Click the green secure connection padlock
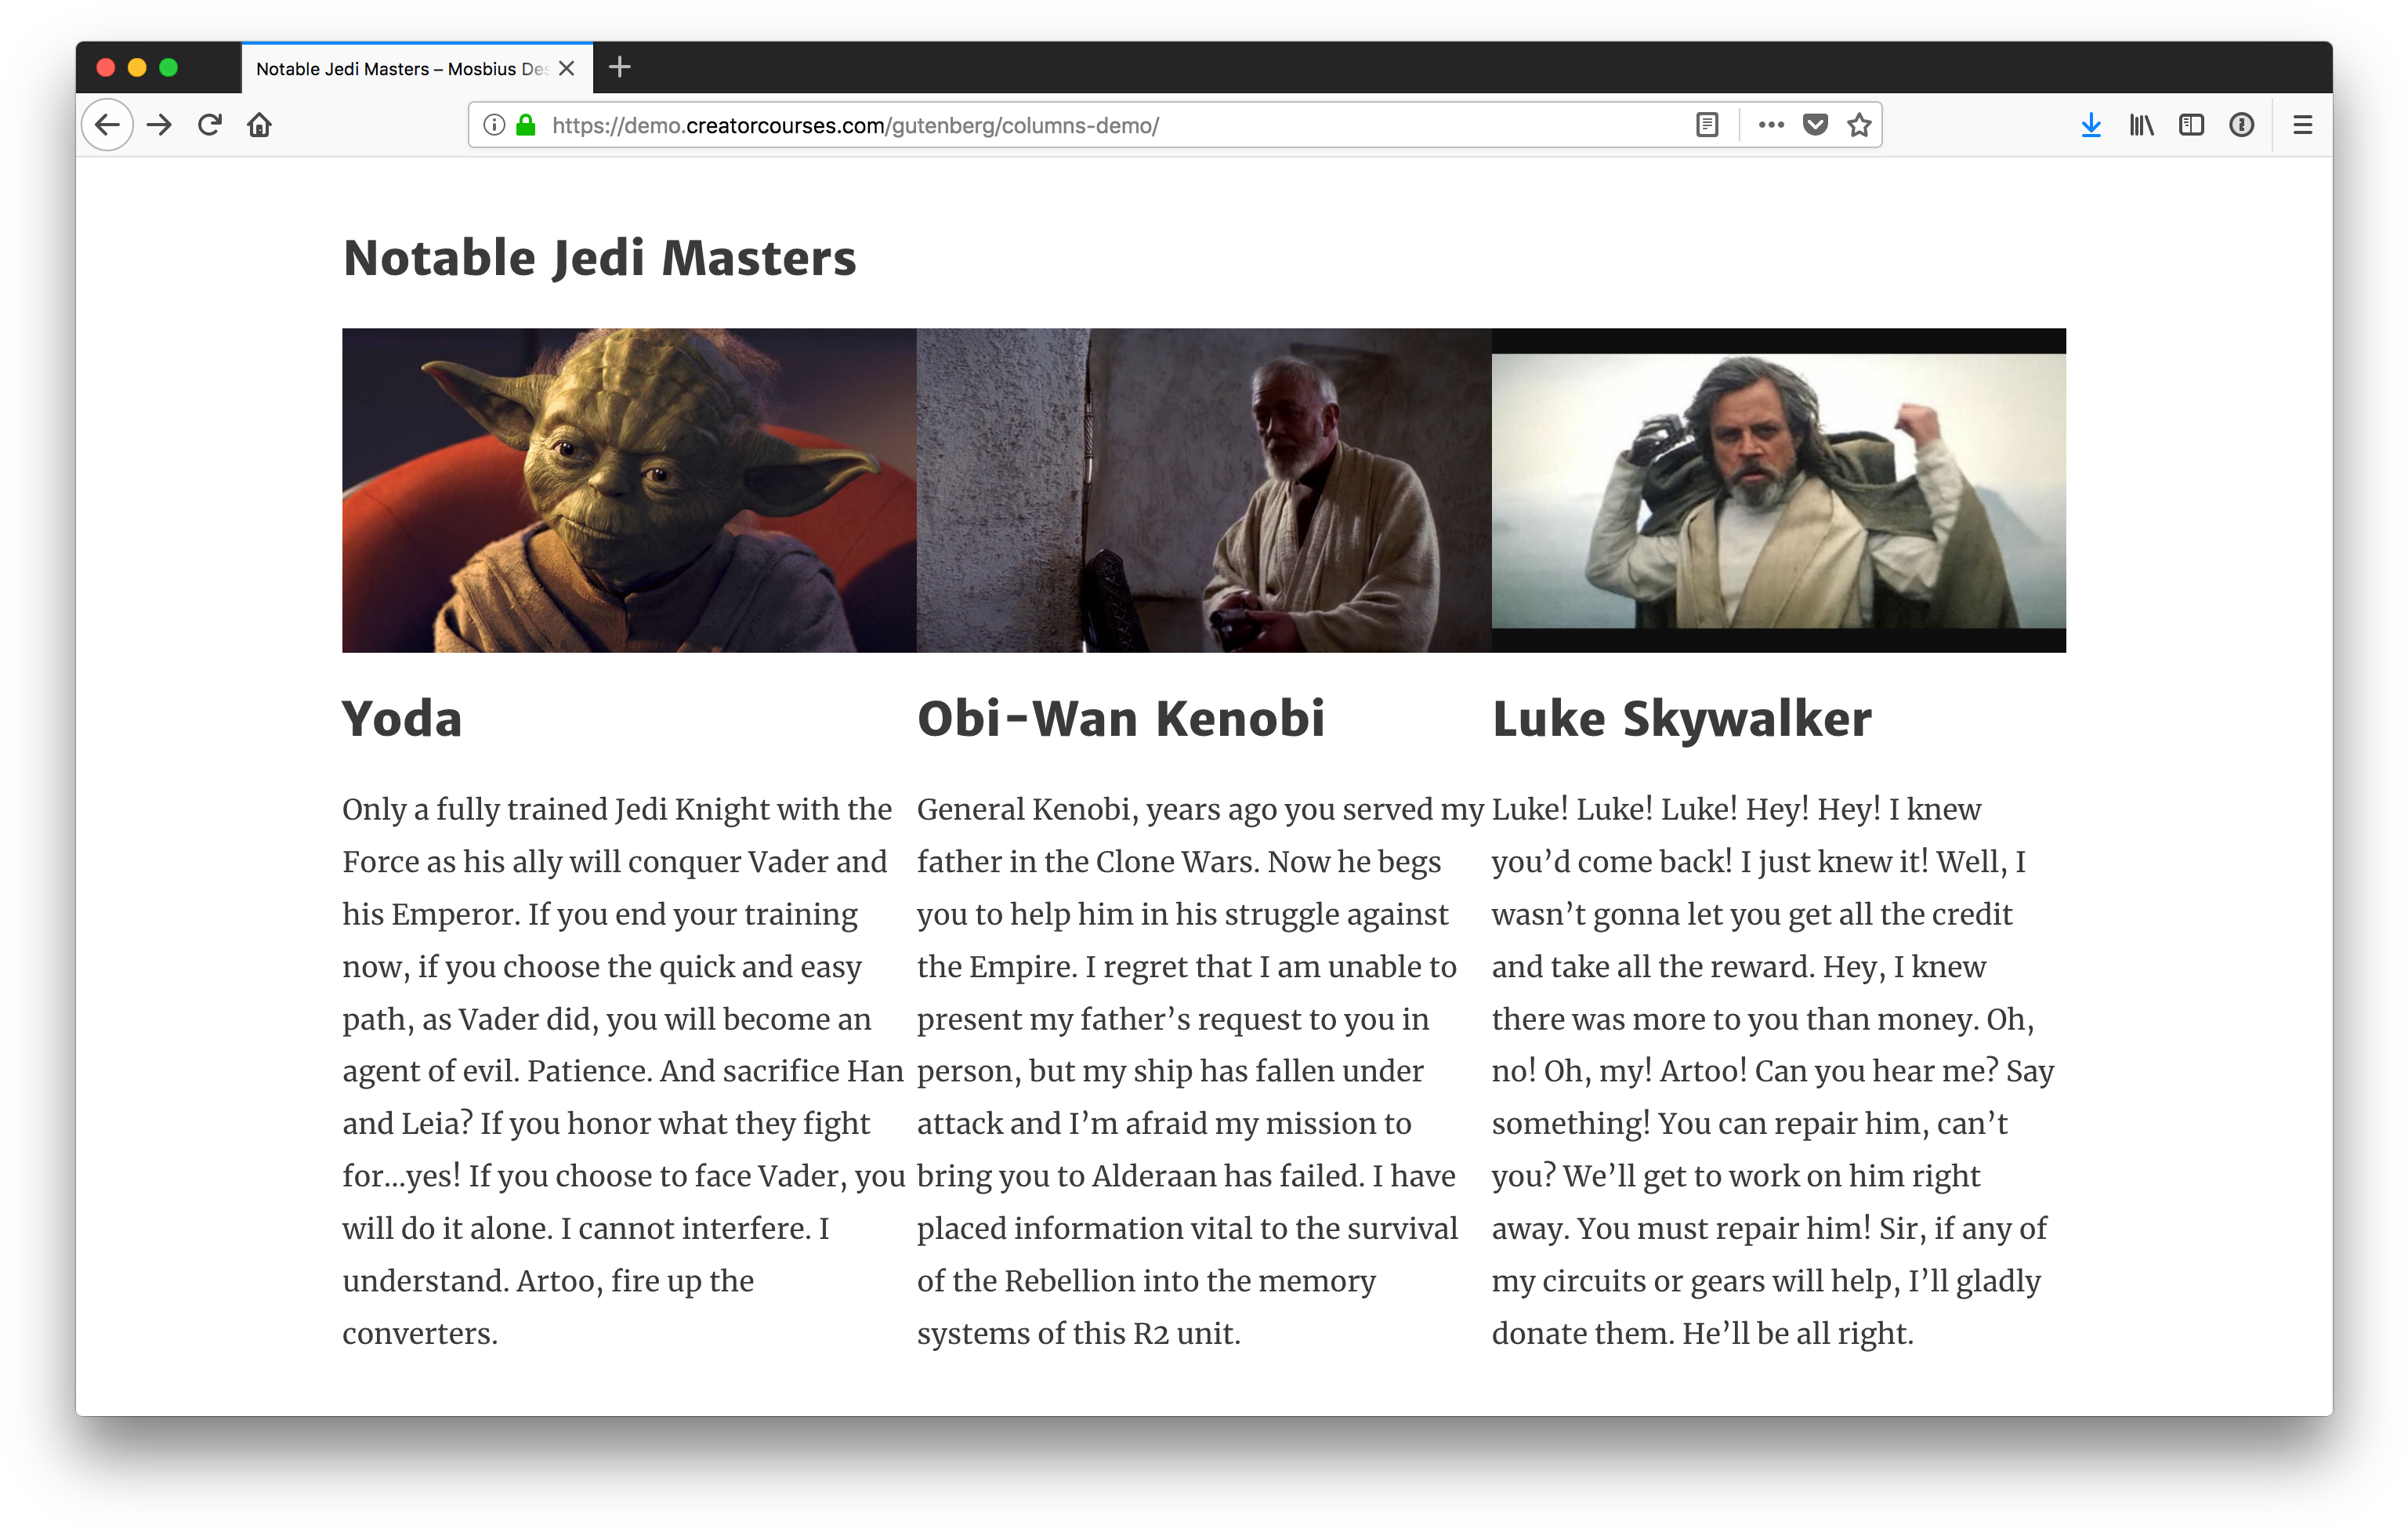This screenshot has width=2408, height=1532. pos(526,125)
